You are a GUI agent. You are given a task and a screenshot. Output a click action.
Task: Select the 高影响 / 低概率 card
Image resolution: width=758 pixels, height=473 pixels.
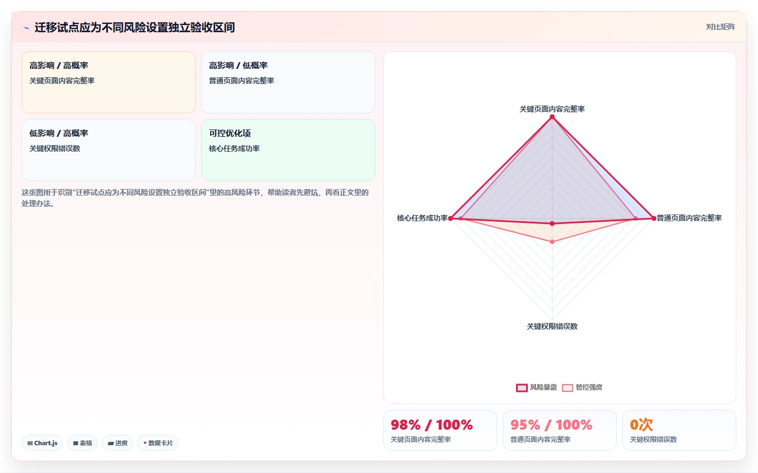tap(288, 82)
